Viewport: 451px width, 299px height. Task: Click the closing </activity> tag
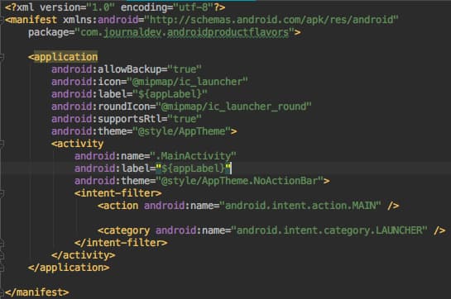pyautogui.click(x=83, y=255)
